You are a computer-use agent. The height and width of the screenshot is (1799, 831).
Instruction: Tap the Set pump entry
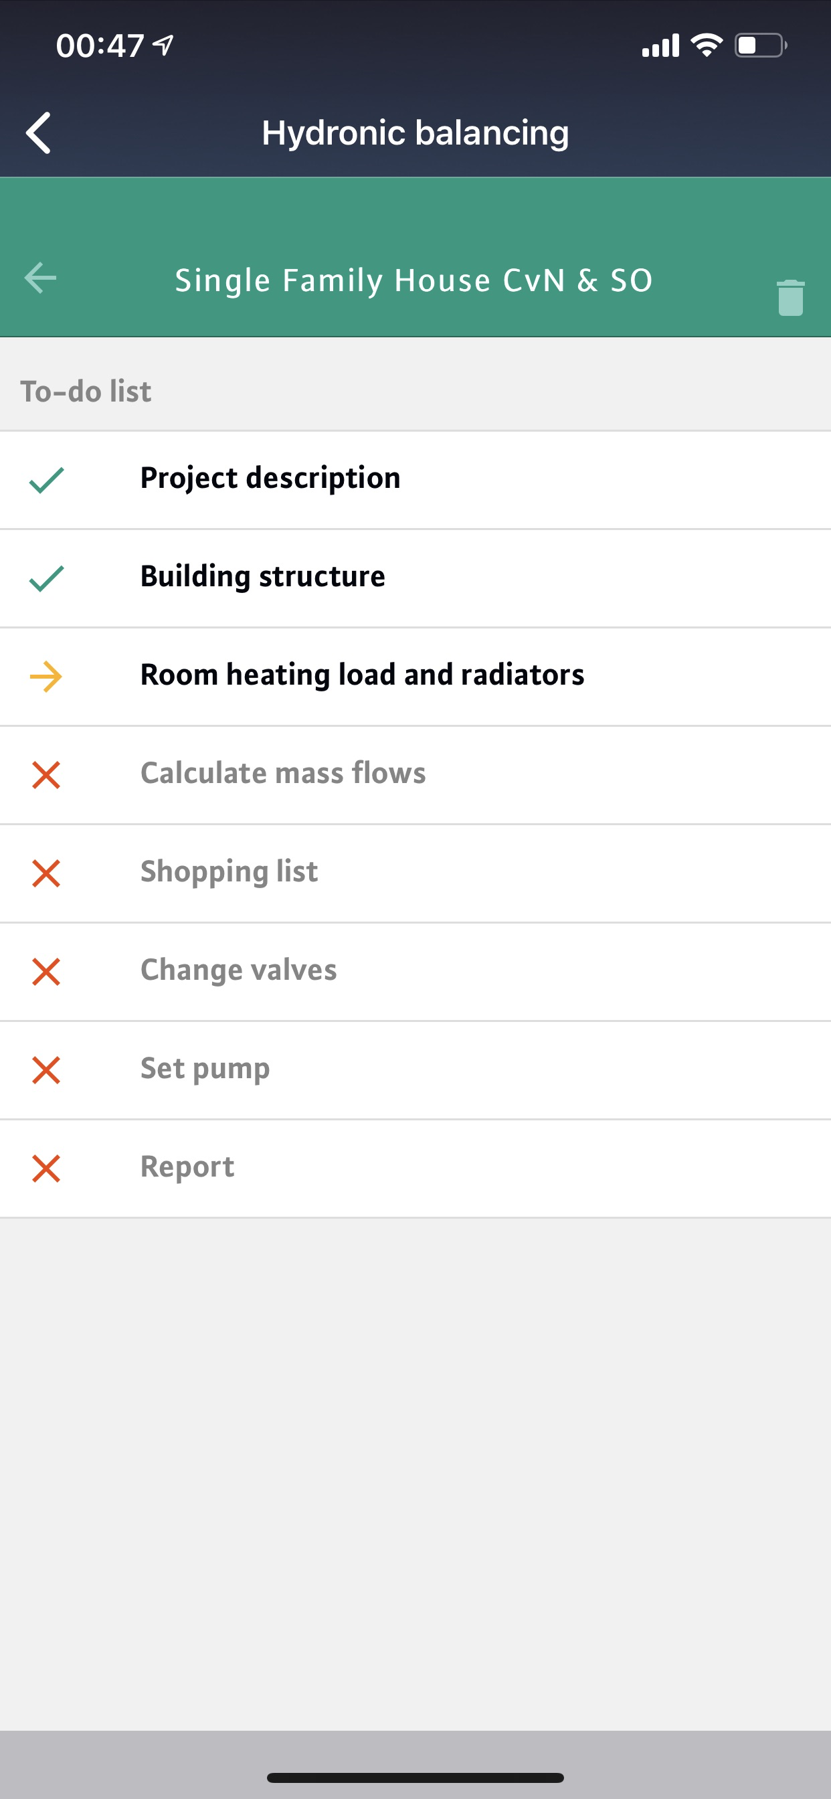point(205,1069)
